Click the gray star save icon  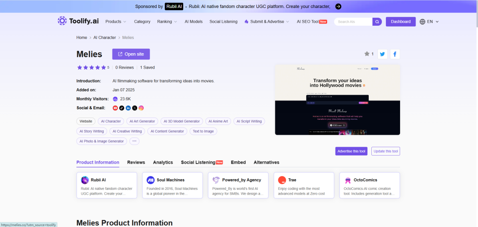(367, 54)
